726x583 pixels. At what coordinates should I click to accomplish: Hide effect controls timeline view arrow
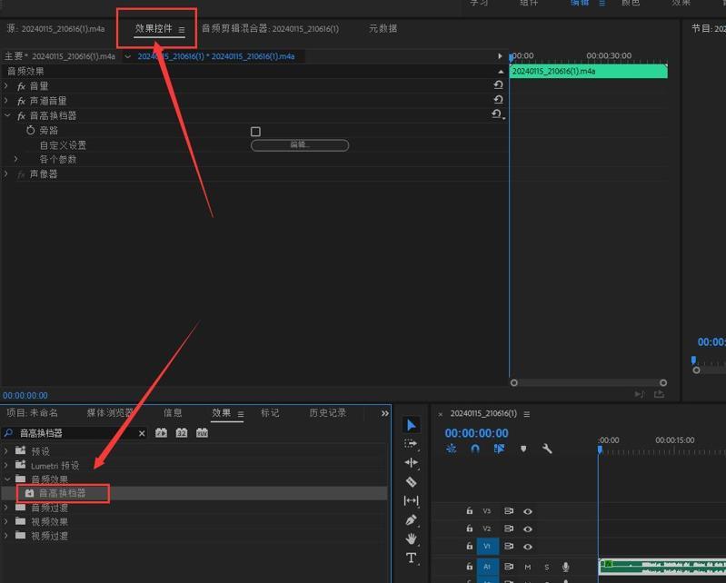pos(500,56)
